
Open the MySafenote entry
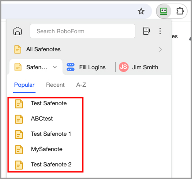pos(47,149)
